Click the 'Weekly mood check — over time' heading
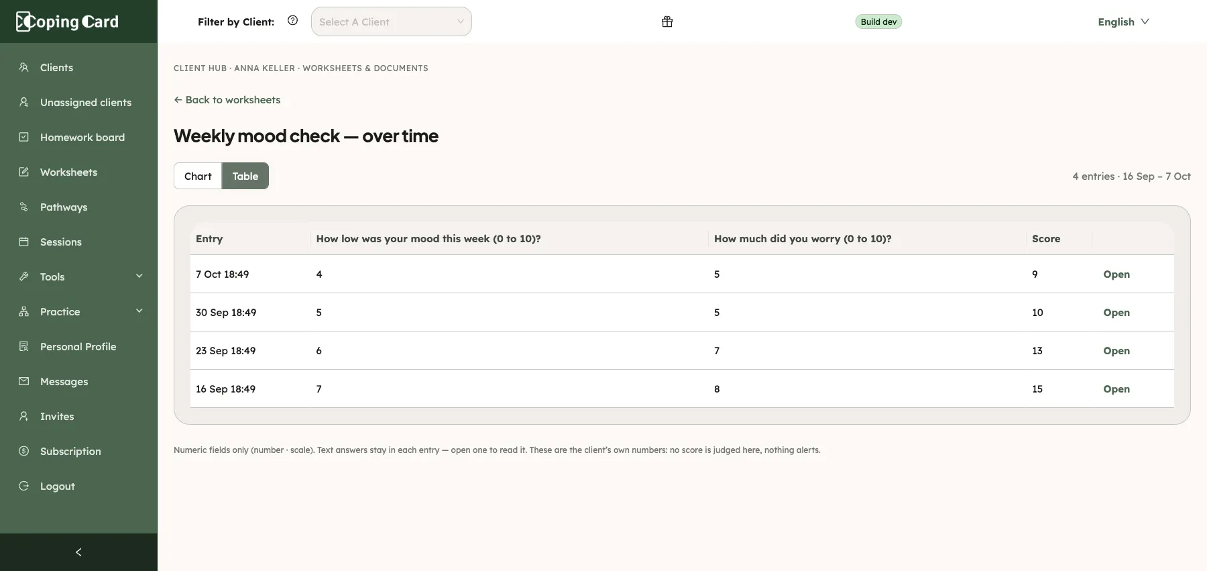Screen dimensions: 1207x571 (x=306, y=136)
